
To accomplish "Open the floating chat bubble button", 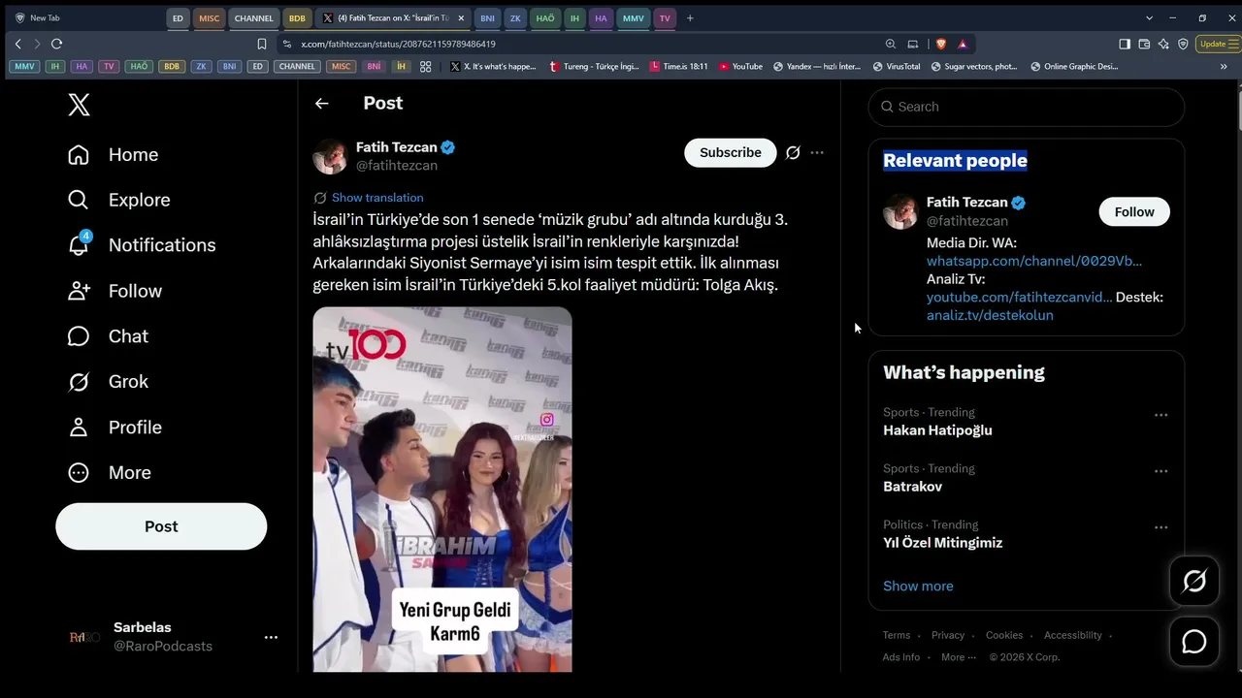I will point(1194,642).
